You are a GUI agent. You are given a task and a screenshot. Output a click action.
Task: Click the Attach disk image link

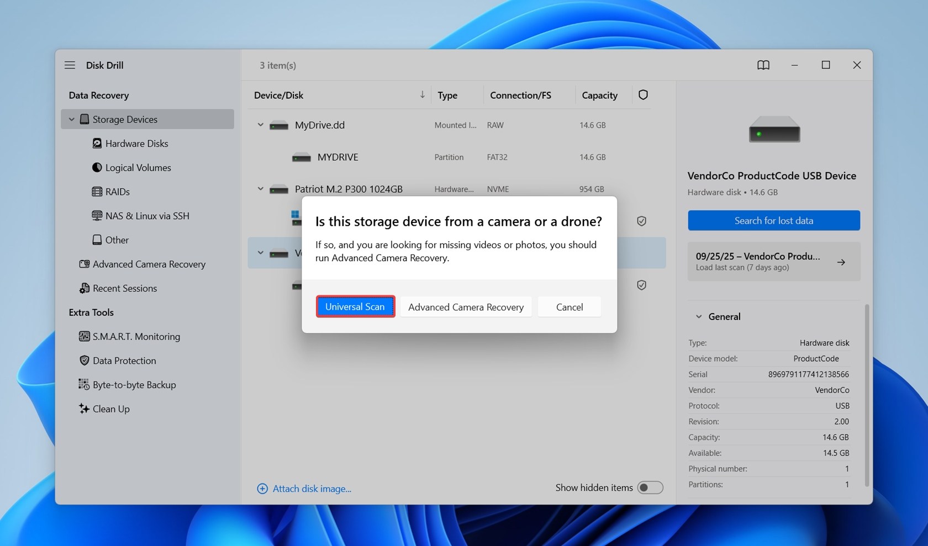[312, 489]
